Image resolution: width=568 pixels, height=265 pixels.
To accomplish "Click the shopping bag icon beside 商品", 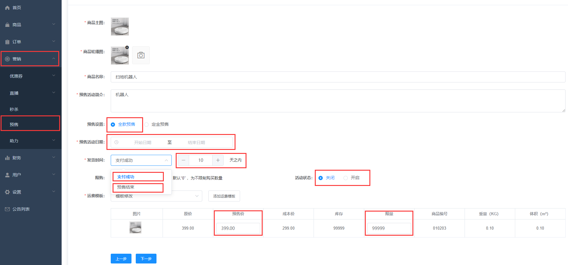I will tap(7, 25).
